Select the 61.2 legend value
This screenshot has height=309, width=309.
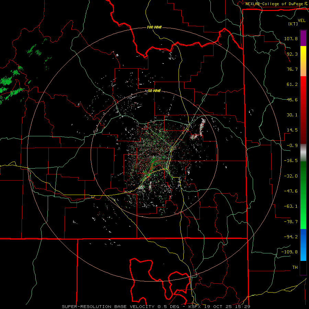click(292, 84)
